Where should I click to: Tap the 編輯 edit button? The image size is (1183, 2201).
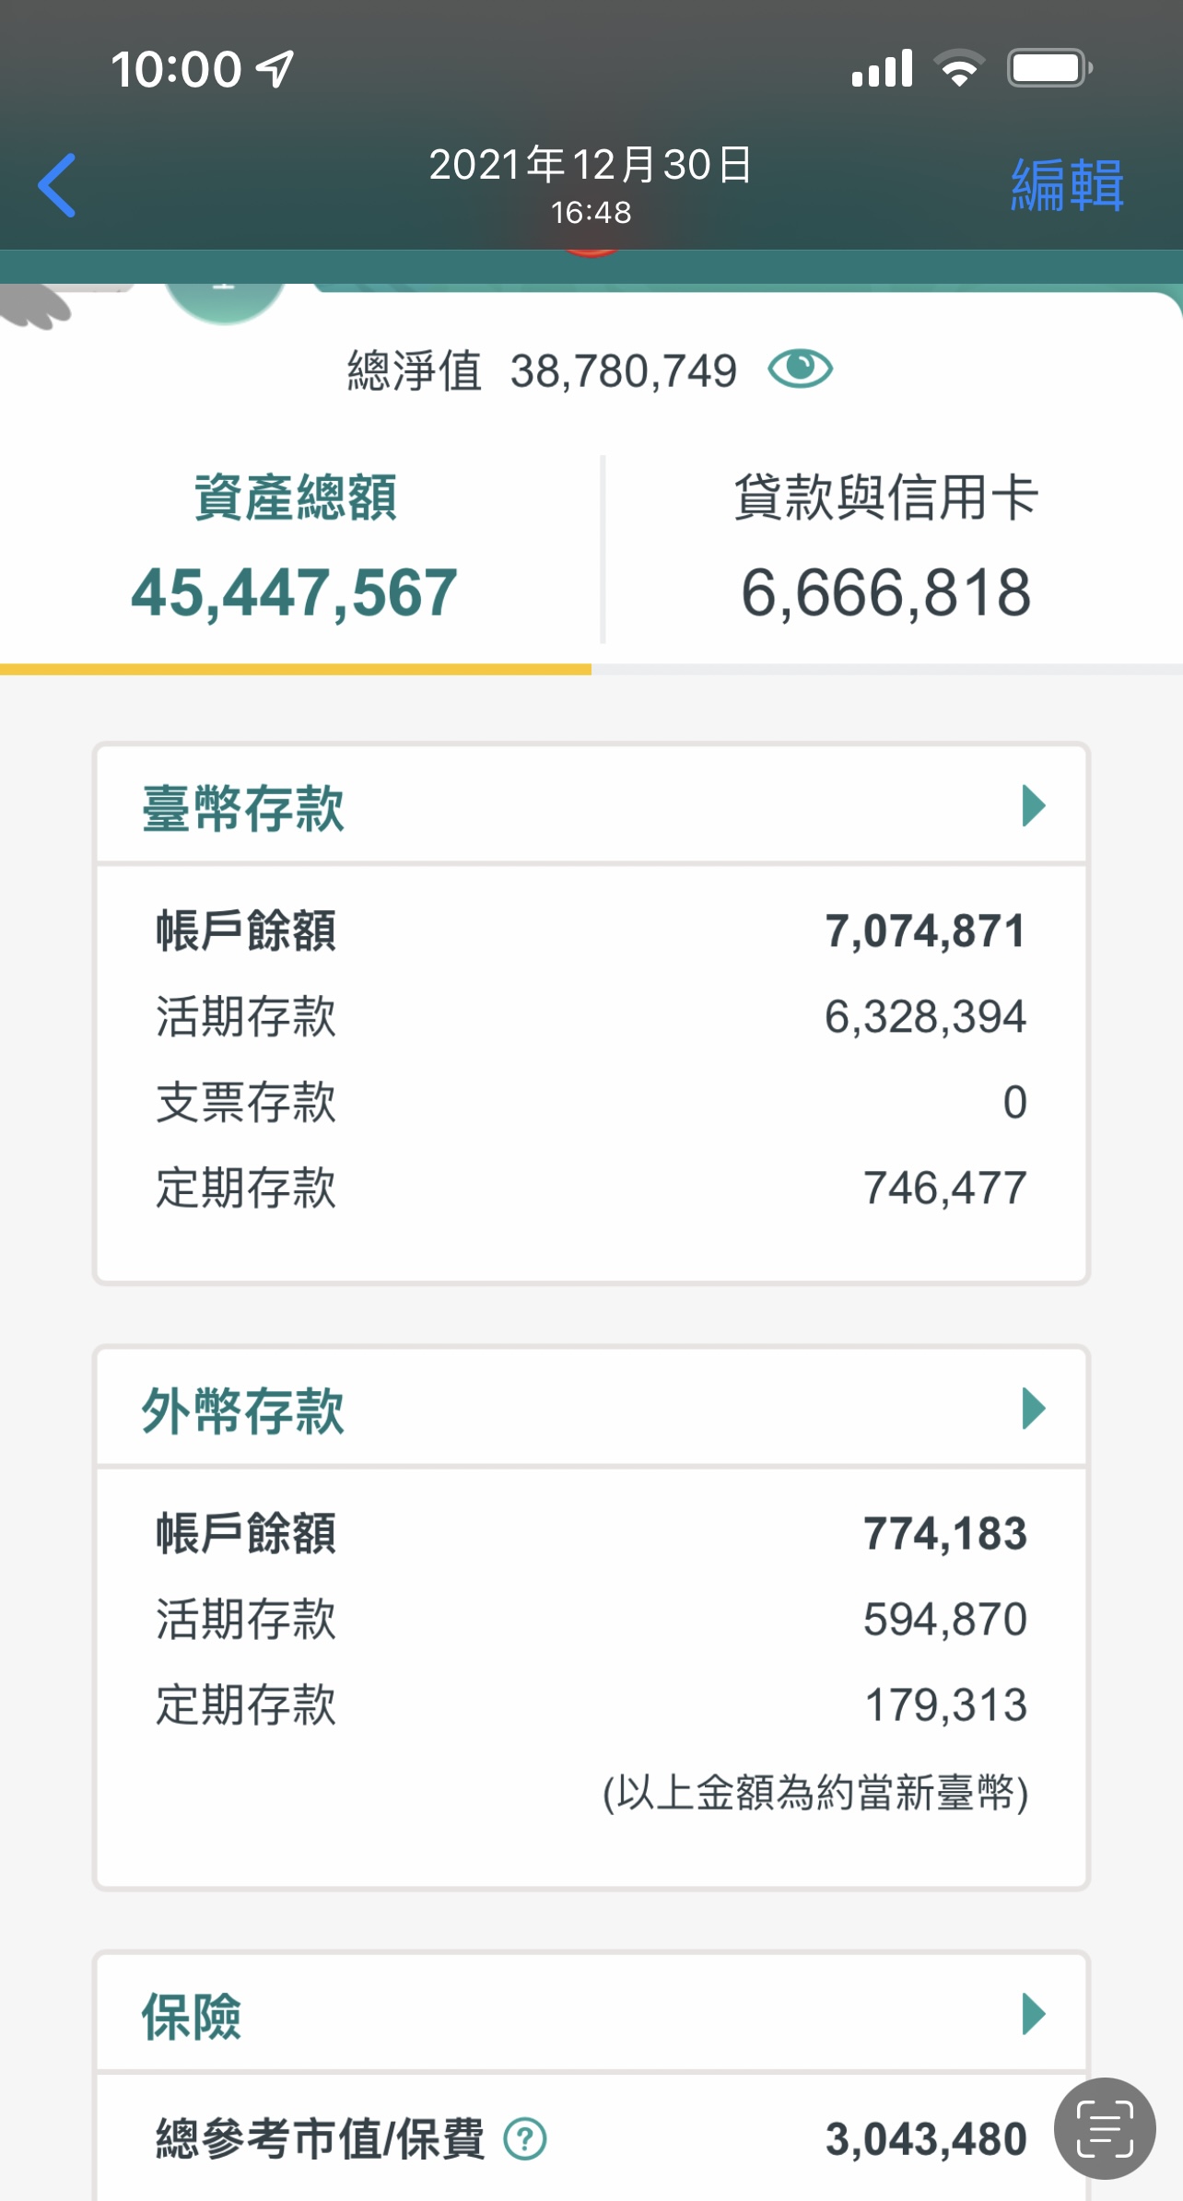point(1067,185)
